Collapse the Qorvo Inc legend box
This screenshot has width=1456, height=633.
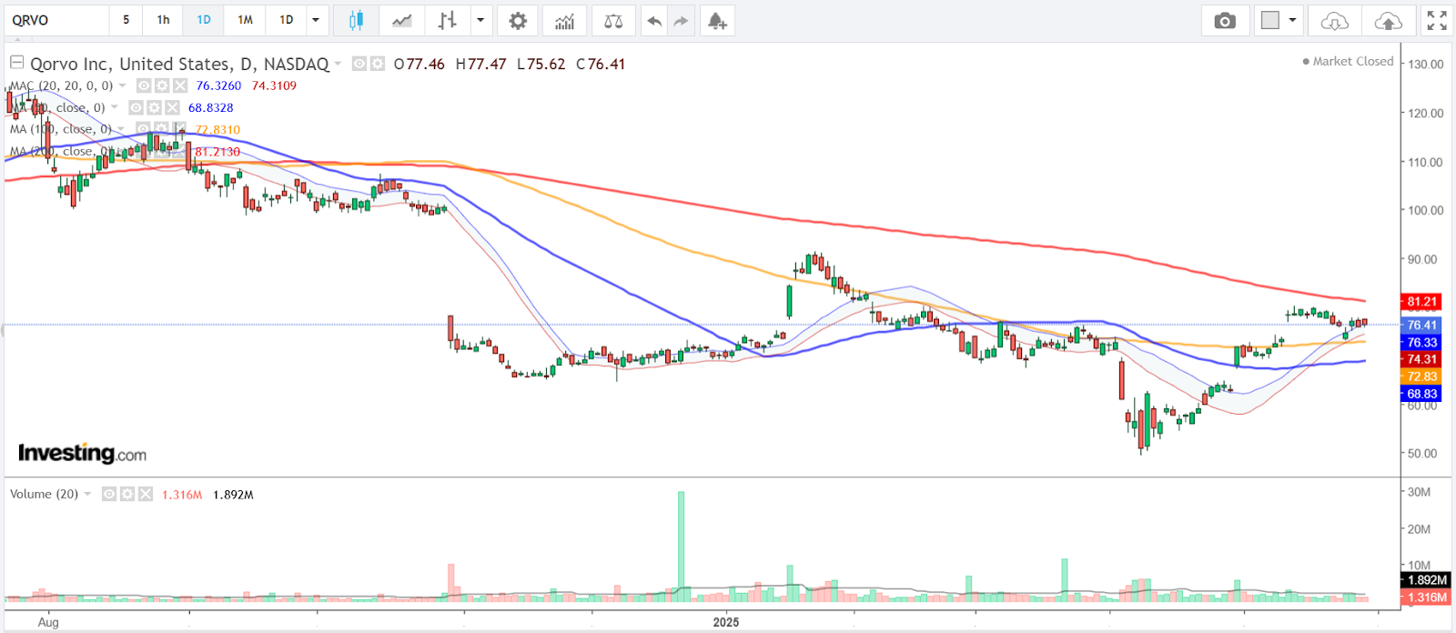(x=16, y=63)
